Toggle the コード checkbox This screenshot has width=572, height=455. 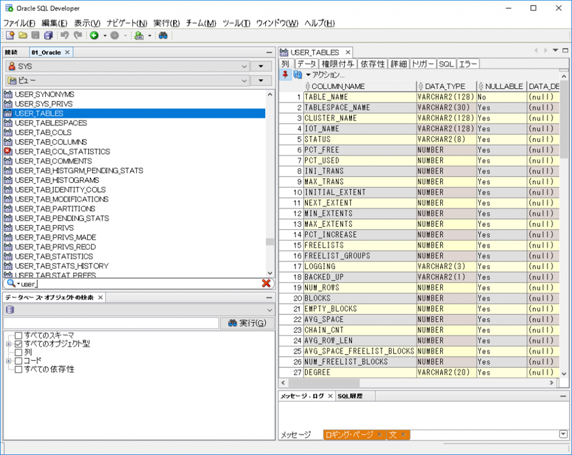[x=18, y=361]
